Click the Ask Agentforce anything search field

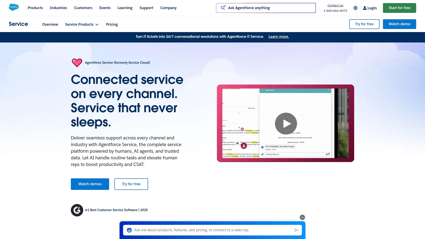point(266,8)
